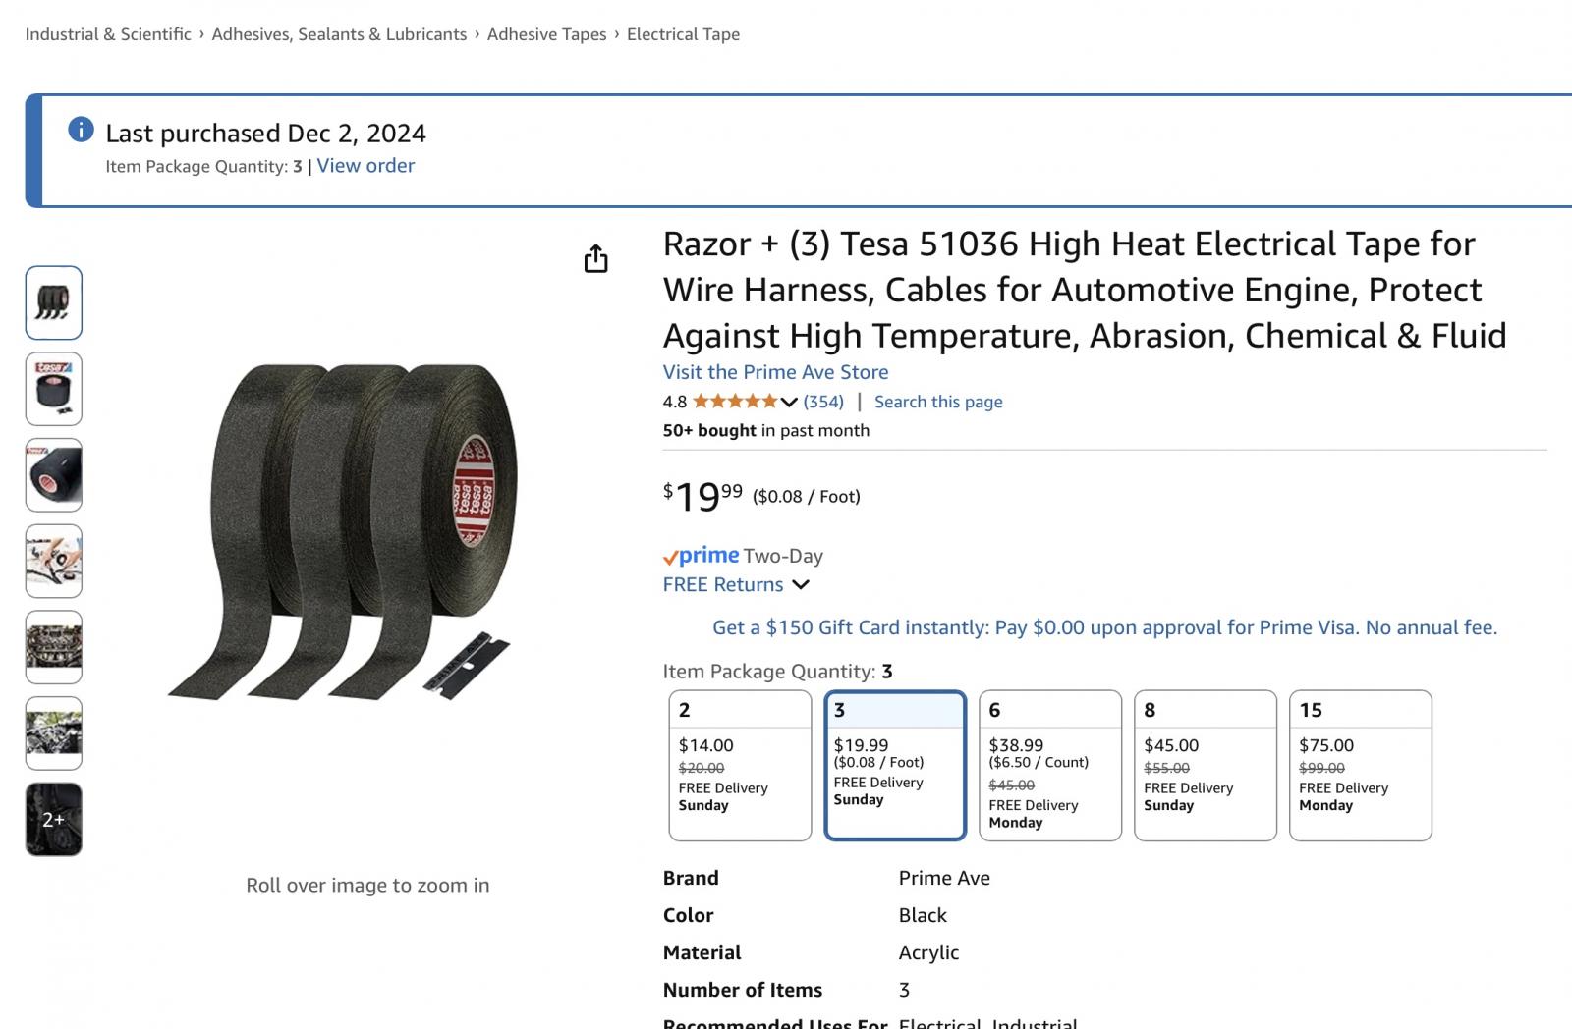Choose package quantity 6 option

pyautogui.click(x=1049, y=765)
